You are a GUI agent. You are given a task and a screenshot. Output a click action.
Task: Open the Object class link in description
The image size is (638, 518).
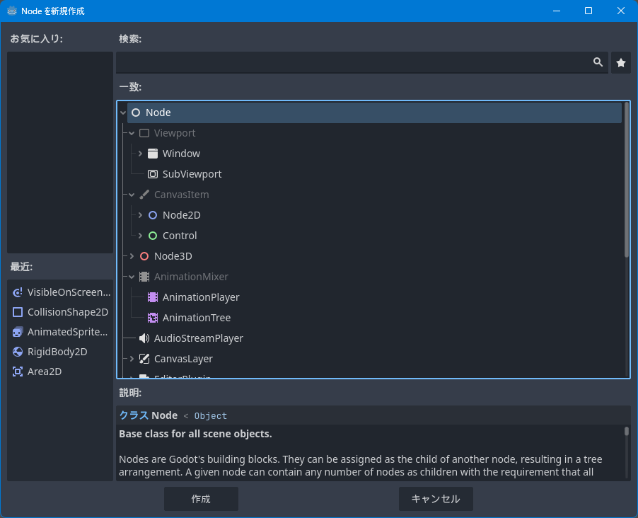210,416
